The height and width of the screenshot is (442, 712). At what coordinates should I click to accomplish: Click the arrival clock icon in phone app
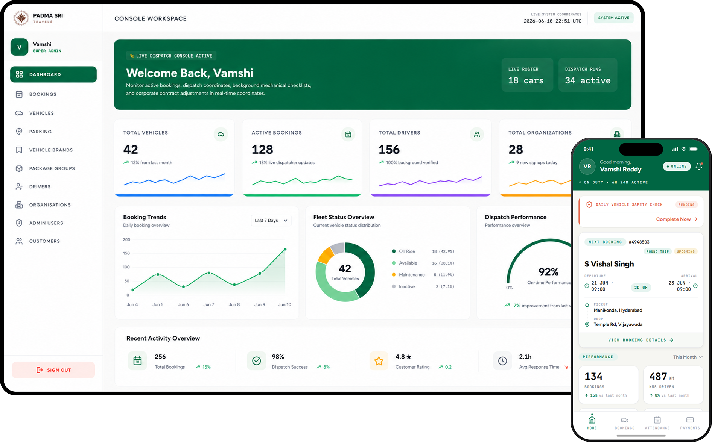tap(695, 286)
